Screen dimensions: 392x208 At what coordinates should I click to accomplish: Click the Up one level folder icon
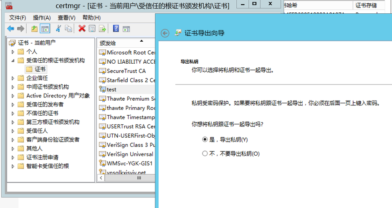(x=34, y=29)
